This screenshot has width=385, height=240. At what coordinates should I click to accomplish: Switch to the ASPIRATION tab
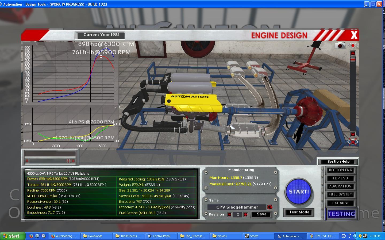click(340, 186)
